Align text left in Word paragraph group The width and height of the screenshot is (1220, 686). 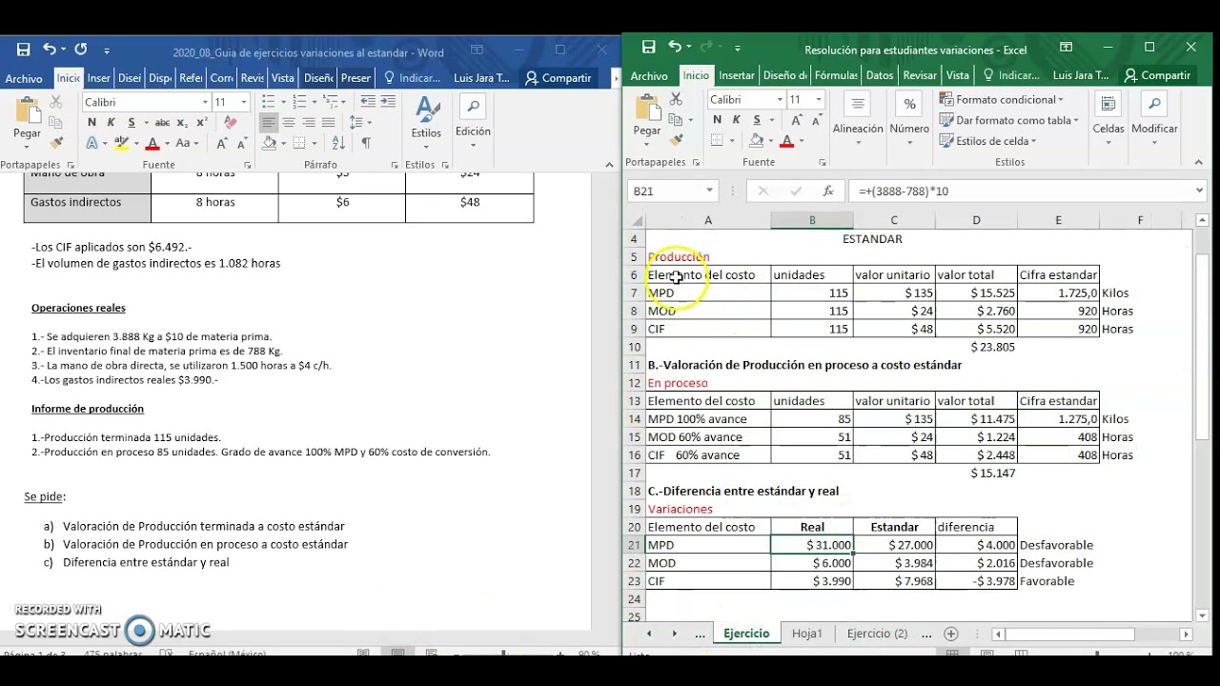(269, 122)
